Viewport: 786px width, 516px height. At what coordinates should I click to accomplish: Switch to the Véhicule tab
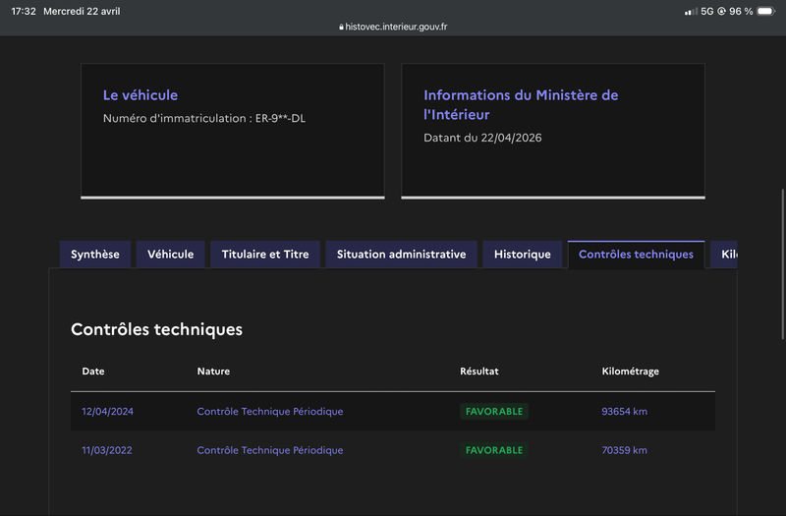(x=170, y=255)
